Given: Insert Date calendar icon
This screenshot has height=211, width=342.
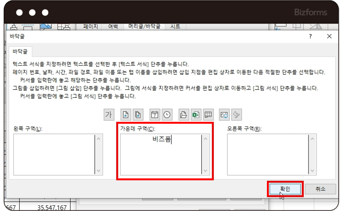Looking at the screenshot, I should (154, 115).
